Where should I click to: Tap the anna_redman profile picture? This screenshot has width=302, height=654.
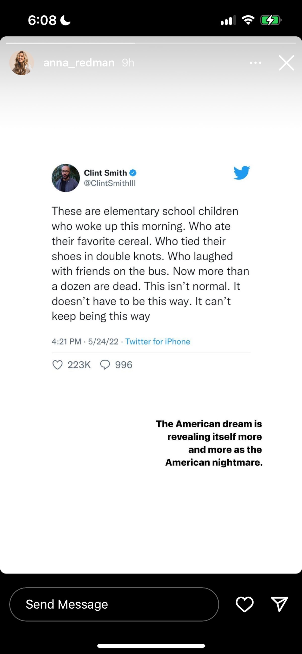tap(22, 63)
